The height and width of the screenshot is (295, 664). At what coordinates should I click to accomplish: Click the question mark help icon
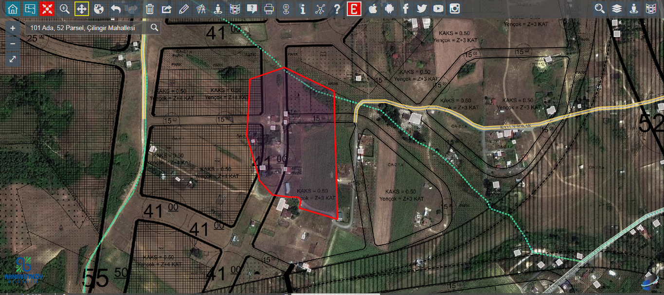point(337,9)
